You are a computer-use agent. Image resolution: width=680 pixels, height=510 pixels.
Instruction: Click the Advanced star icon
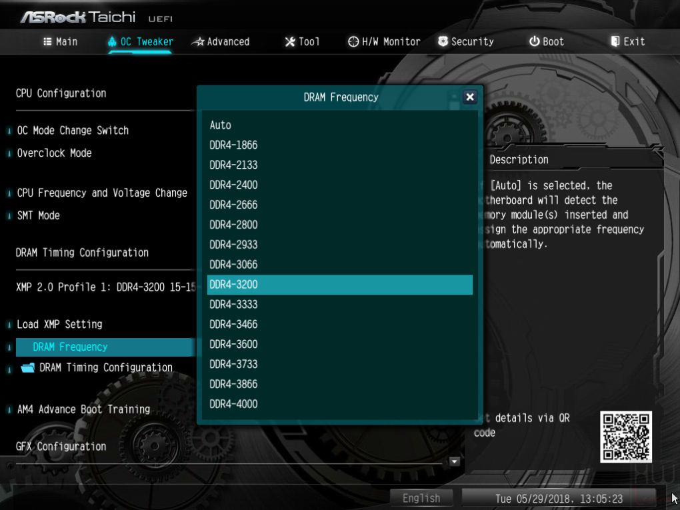click(x=198, y=42)
